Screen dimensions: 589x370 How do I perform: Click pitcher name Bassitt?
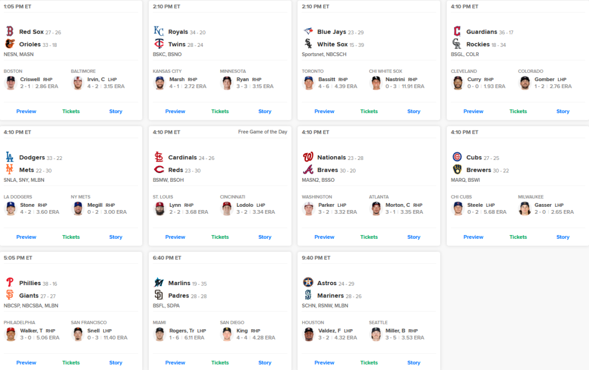(327, 79)
